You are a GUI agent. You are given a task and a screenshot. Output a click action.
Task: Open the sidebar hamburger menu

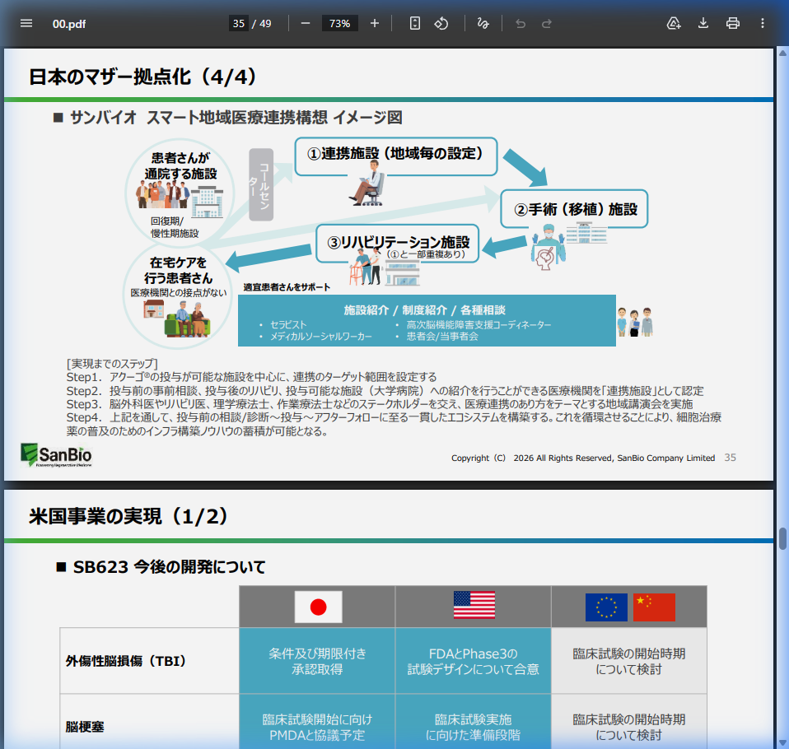[x=26, y=24]
